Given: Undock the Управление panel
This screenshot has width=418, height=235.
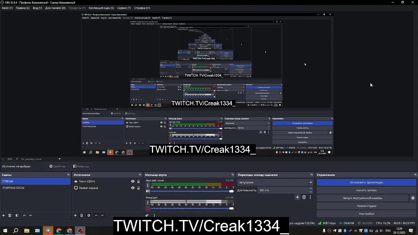Looking at the screenshot, I should 415,175.
